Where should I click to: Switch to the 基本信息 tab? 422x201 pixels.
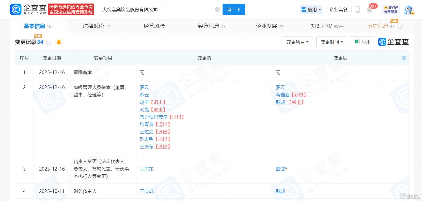tap(39, 26)
